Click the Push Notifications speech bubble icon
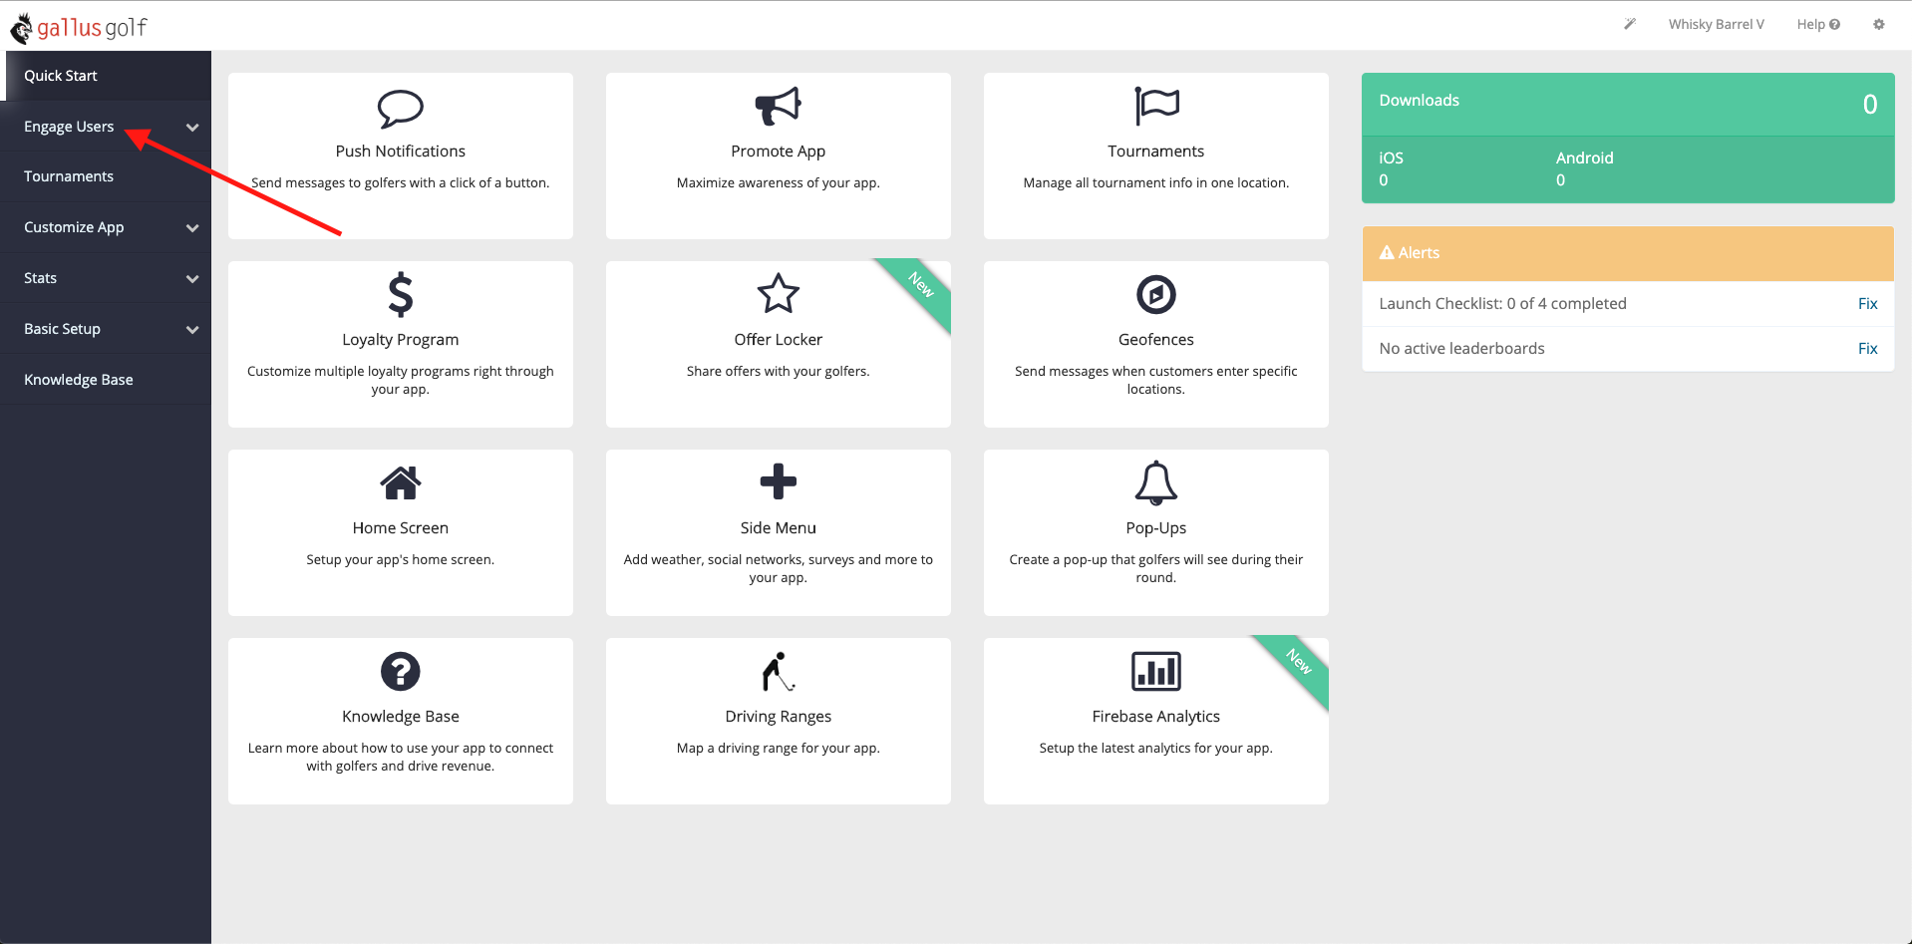Viewport: 1912px width, 944px height. (x=401, y=108)
